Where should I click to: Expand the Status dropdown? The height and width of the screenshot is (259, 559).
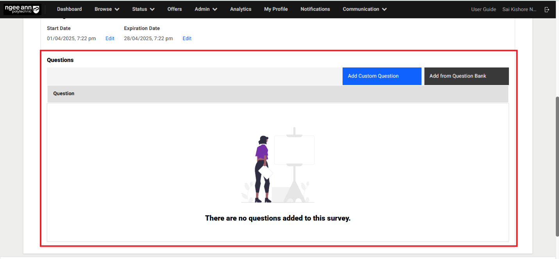[x=143, y=9]
